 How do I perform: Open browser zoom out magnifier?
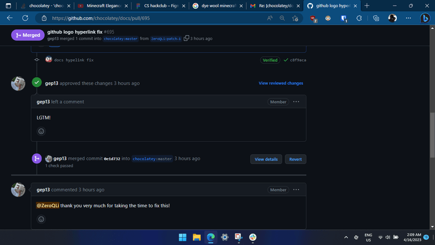click(282, 18)
